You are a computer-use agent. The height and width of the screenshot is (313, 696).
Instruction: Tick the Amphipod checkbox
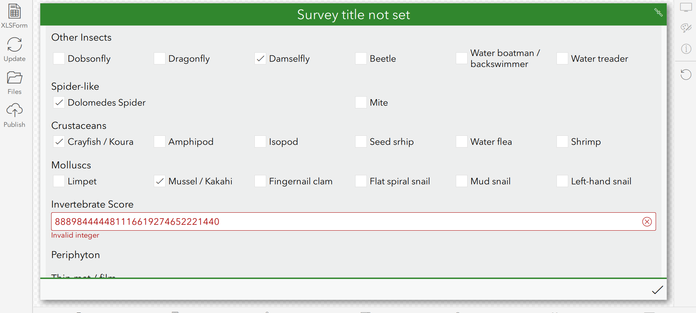[x=160, y=142]
